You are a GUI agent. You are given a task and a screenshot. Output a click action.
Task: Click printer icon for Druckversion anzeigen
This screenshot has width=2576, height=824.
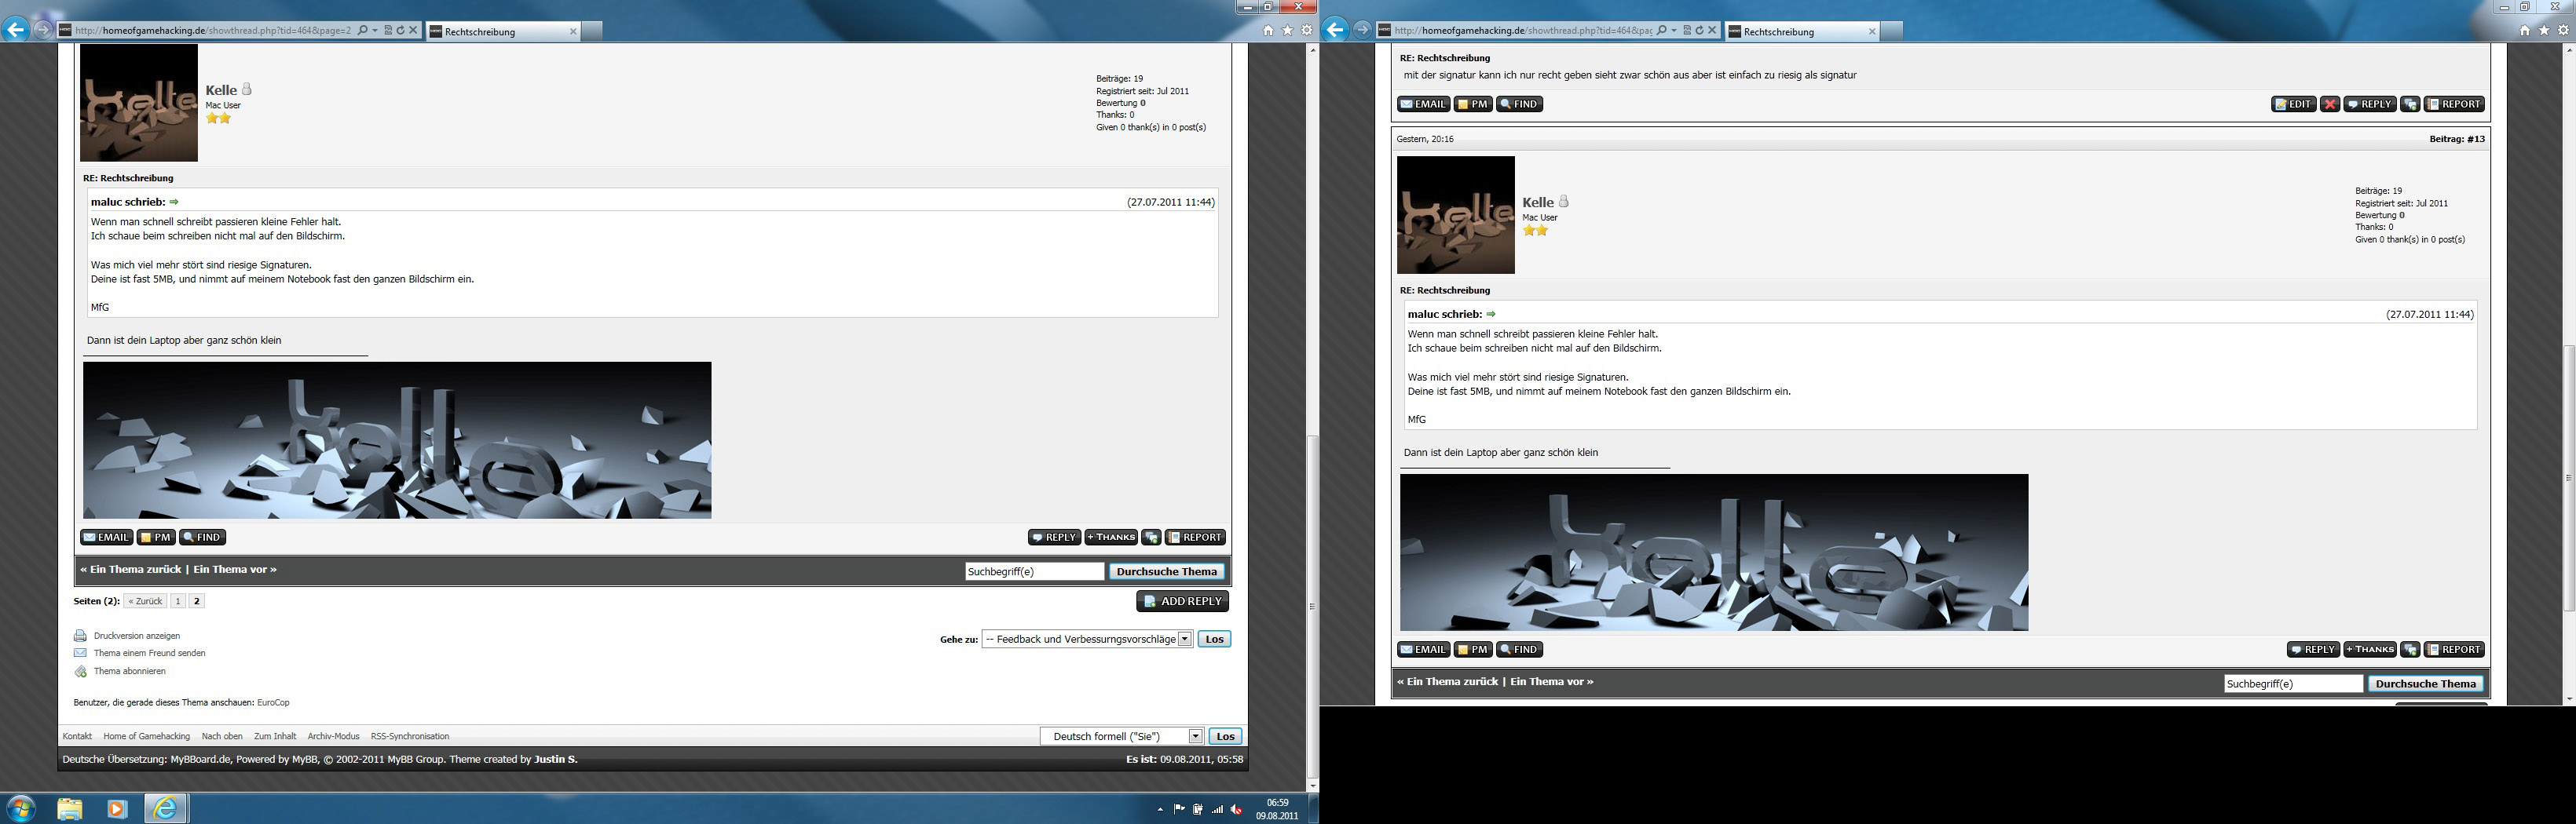[x=80, y=636]
